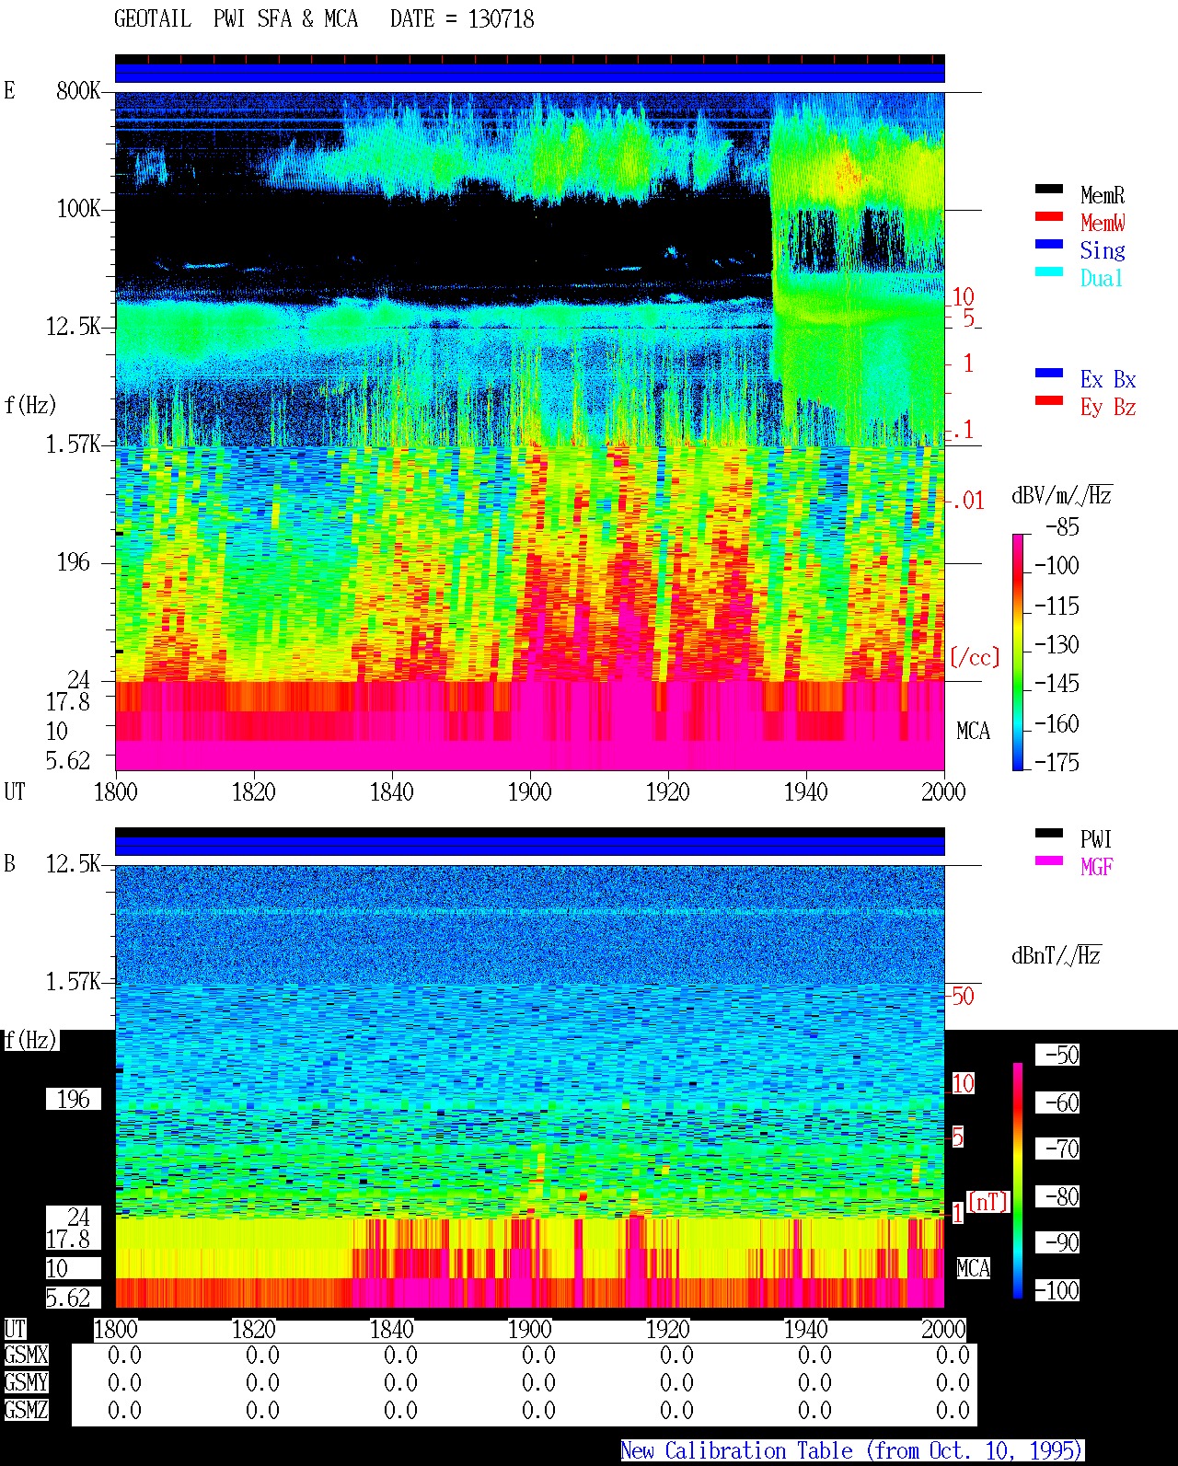Click the magenta MGF legend swatch
This screenshot has height=1466, width=1178.
tap(1049, 861)
